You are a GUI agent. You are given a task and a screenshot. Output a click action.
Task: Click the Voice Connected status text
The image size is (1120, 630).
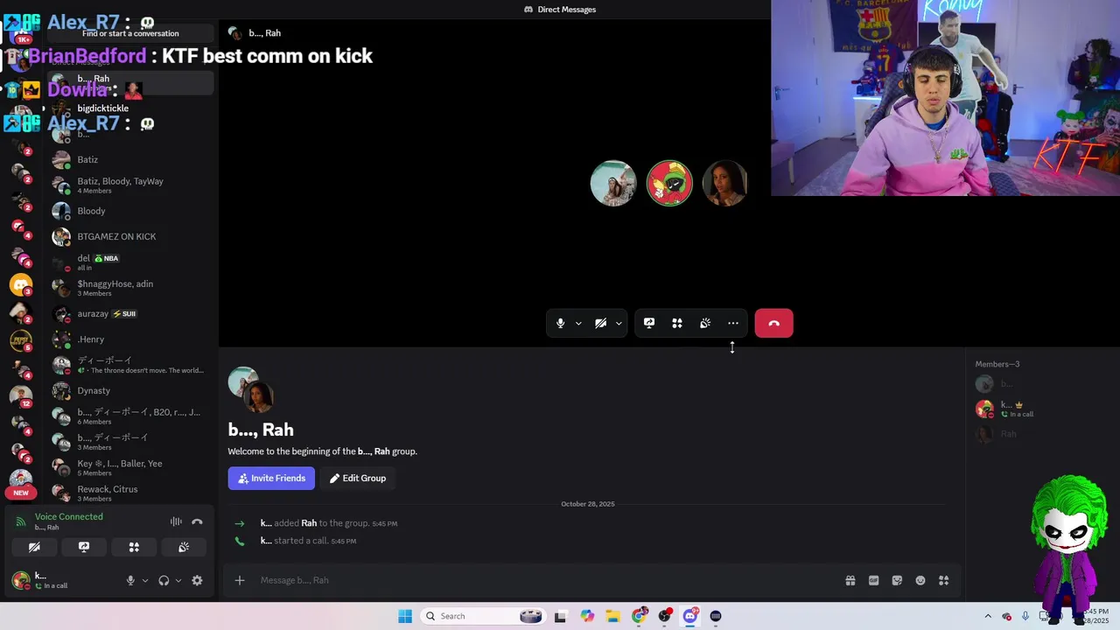[x=69, y=516]
